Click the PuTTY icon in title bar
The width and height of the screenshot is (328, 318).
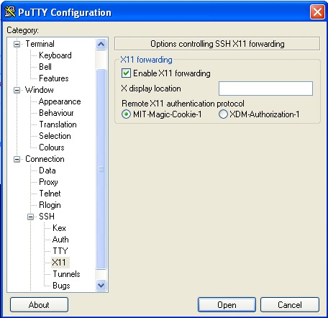pyautogui.click(x=10, y=12)
